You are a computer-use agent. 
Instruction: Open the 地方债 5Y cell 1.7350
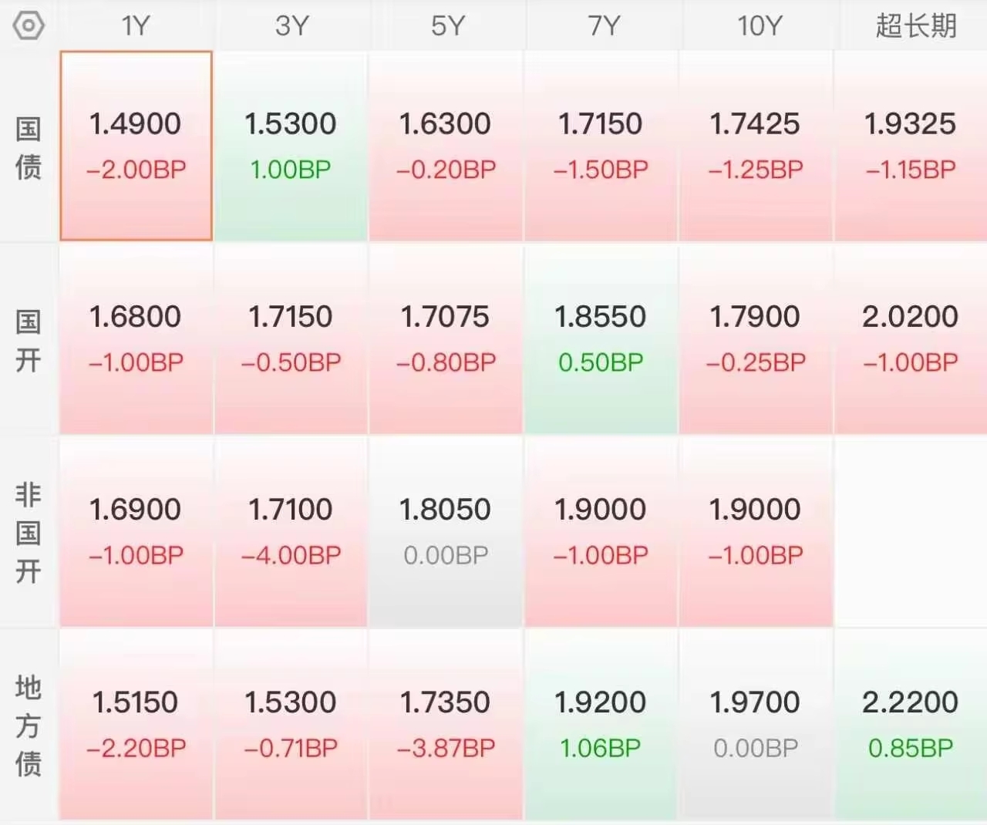(446, 724)
